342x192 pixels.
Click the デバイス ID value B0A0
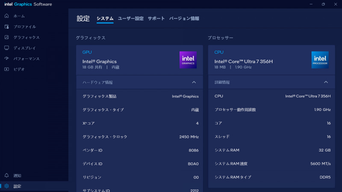coord(193,164)
